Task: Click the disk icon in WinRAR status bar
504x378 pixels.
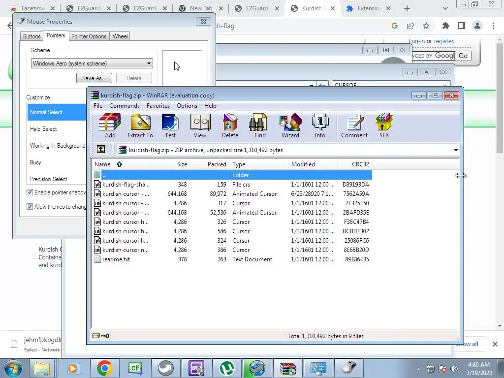Action: [96, 336]
